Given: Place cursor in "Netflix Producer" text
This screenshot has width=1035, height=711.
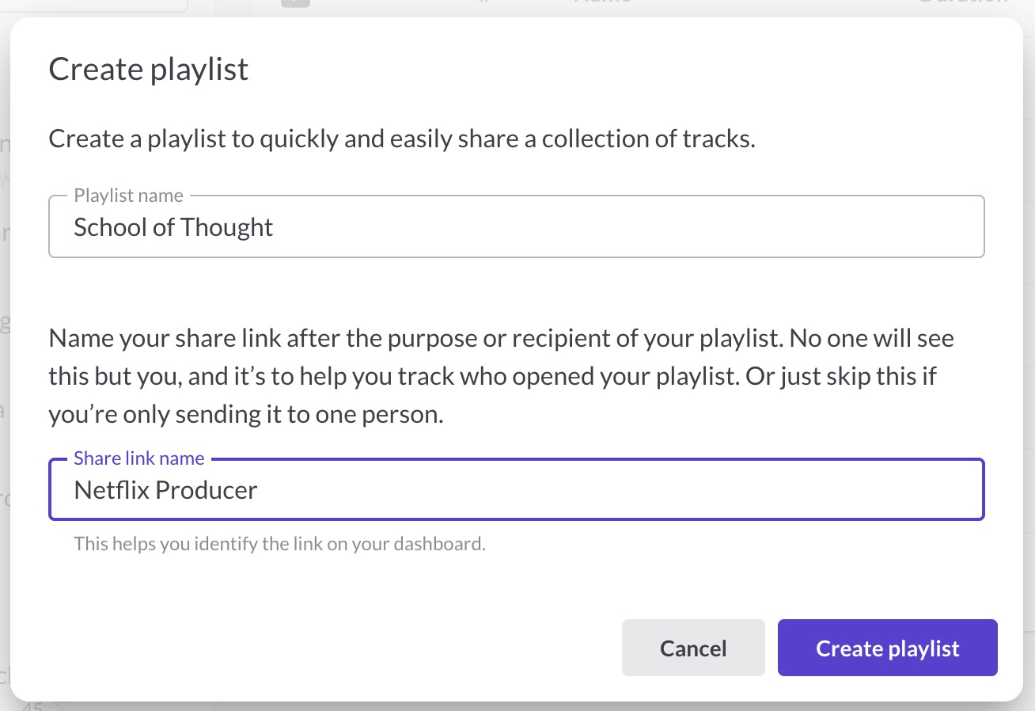Looking at the screenshot, I should pyautogui.click(x=165, y=491).
